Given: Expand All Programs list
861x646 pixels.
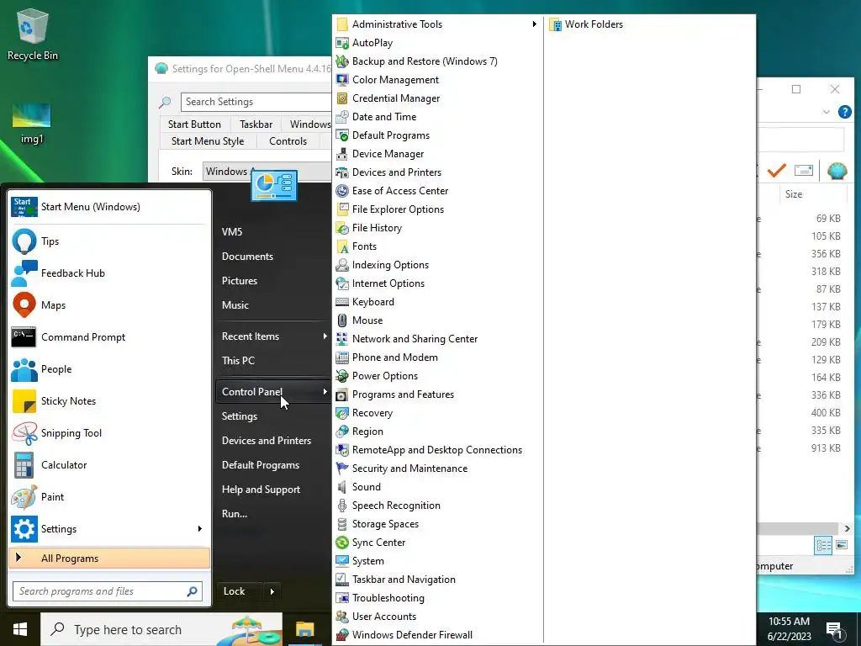Looking at the screenshot, I should click(109, 559).
